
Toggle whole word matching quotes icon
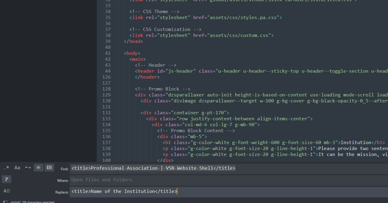[28, 168]
